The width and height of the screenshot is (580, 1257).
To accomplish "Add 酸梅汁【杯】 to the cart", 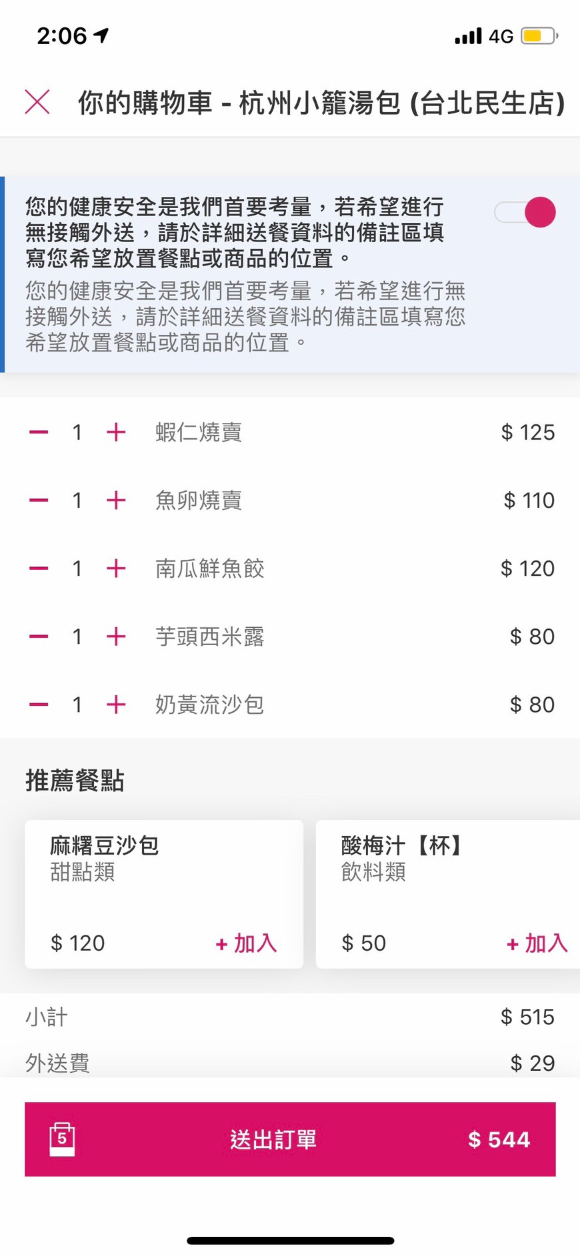I will pyautogui.click(x=537, y=943).
